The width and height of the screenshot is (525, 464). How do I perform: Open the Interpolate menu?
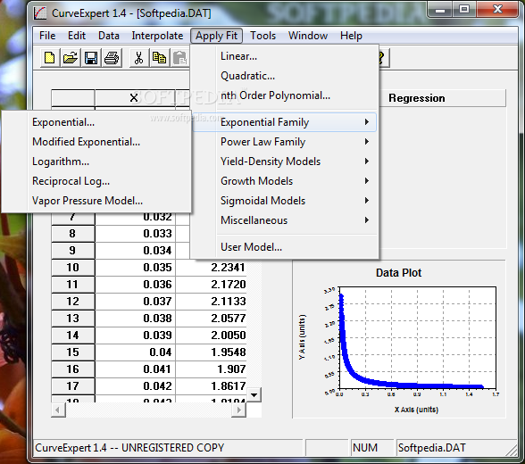tap(157, 36)
